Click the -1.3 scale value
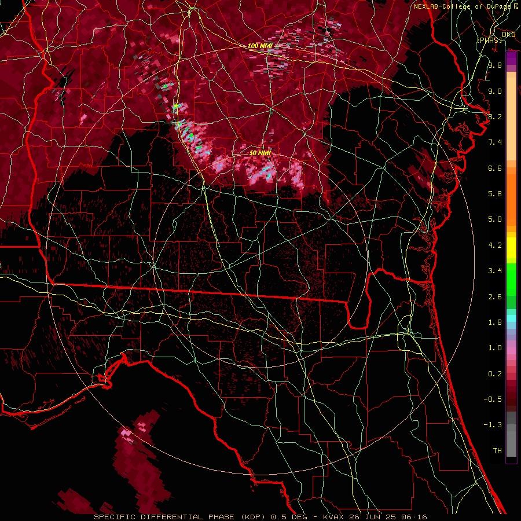This screenshot has height=521, width=521. (x=493, y=425)
